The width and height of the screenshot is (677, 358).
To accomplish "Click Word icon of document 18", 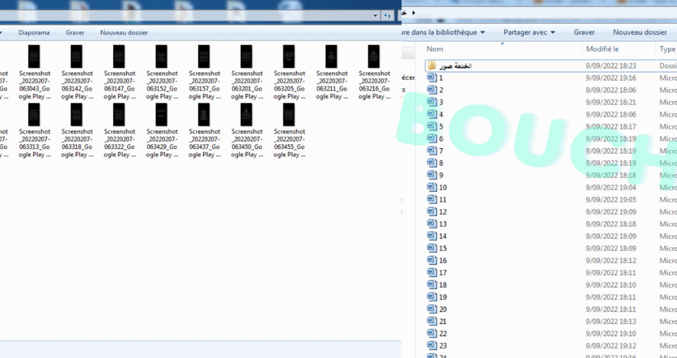I will pyautogui.click(x=432, y=284).
